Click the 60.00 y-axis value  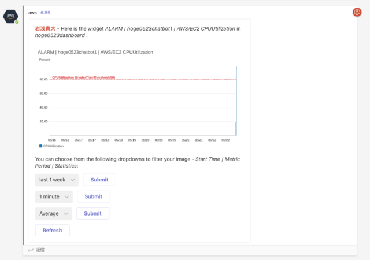click(x=43, y=94)
